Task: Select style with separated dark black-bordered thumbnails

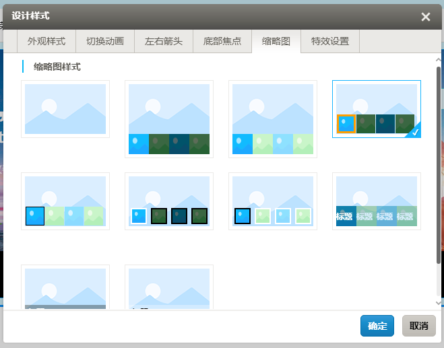Action: coord(169,201)
